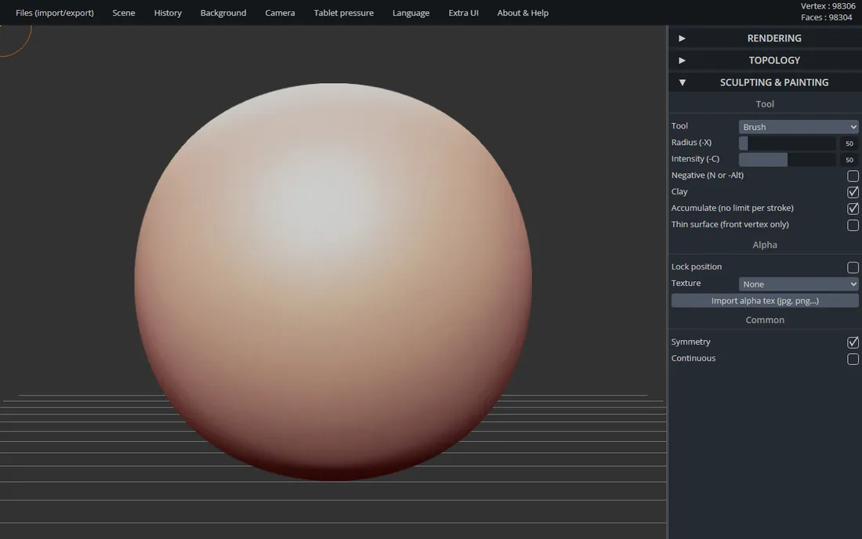Open the Tablet pressure menu

point(343,13)
